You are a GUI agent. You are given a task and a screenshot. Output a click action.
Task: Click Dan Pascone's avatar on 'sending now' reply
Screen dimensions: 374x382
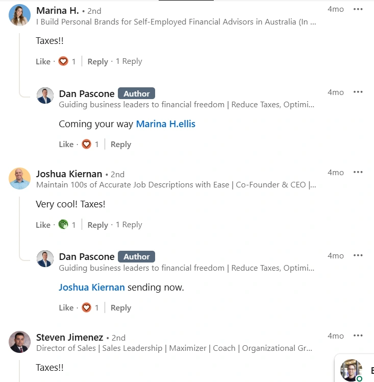[x=45, y=259]
